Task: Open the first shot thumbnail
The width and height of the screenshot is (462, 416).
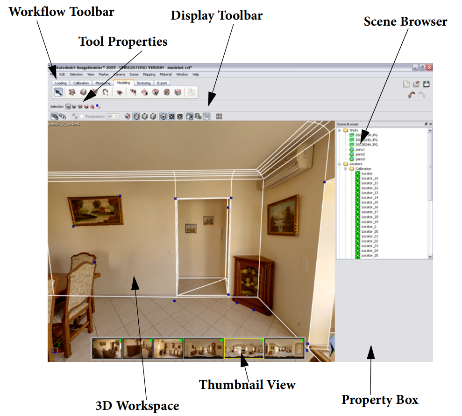Action: [107, 348]
